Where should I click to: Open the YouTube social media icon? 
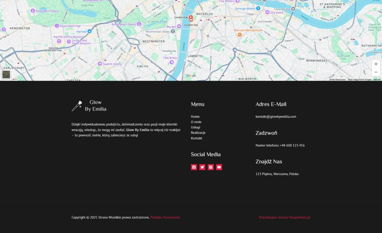tap(219, 167)
